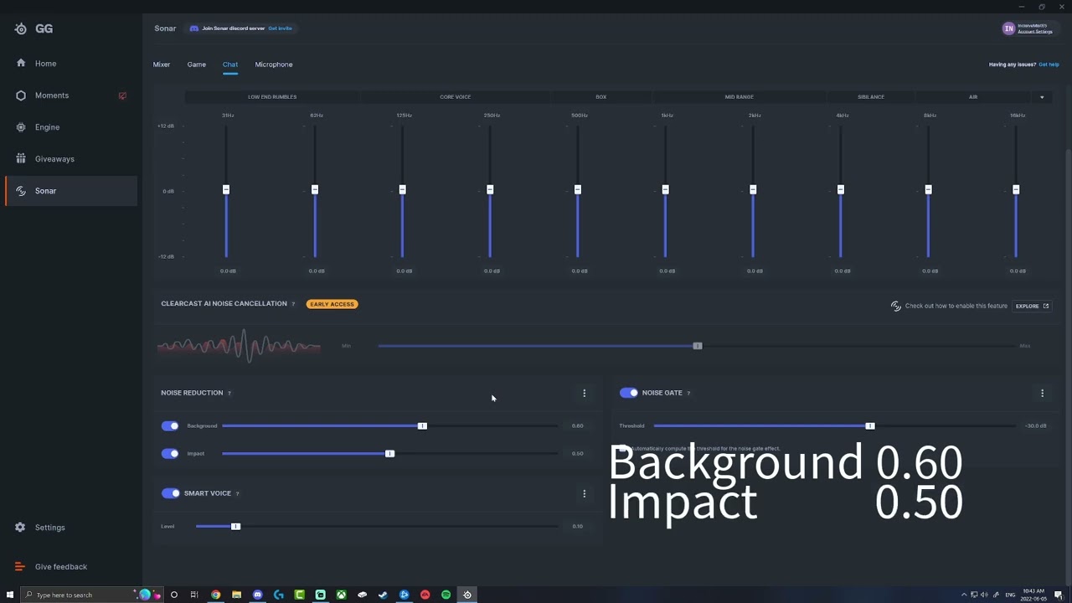
Task: Click the account avatar icon
Action: [1008, 28]
